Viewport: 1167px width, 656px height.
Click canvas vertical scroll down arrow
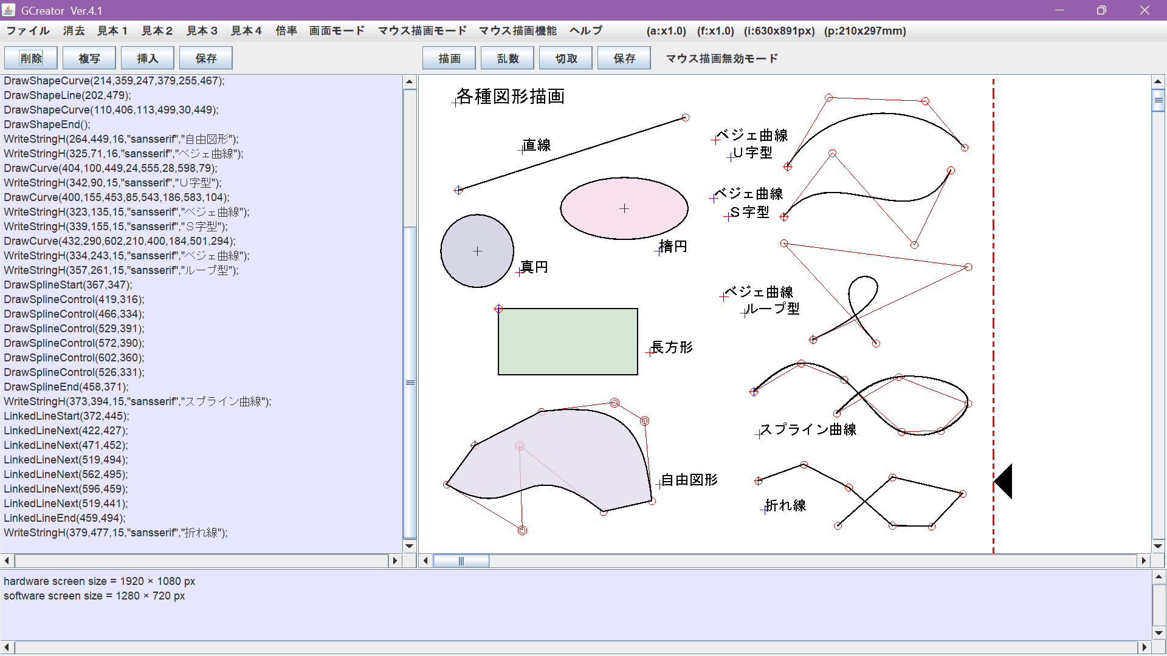point(1158,545)
